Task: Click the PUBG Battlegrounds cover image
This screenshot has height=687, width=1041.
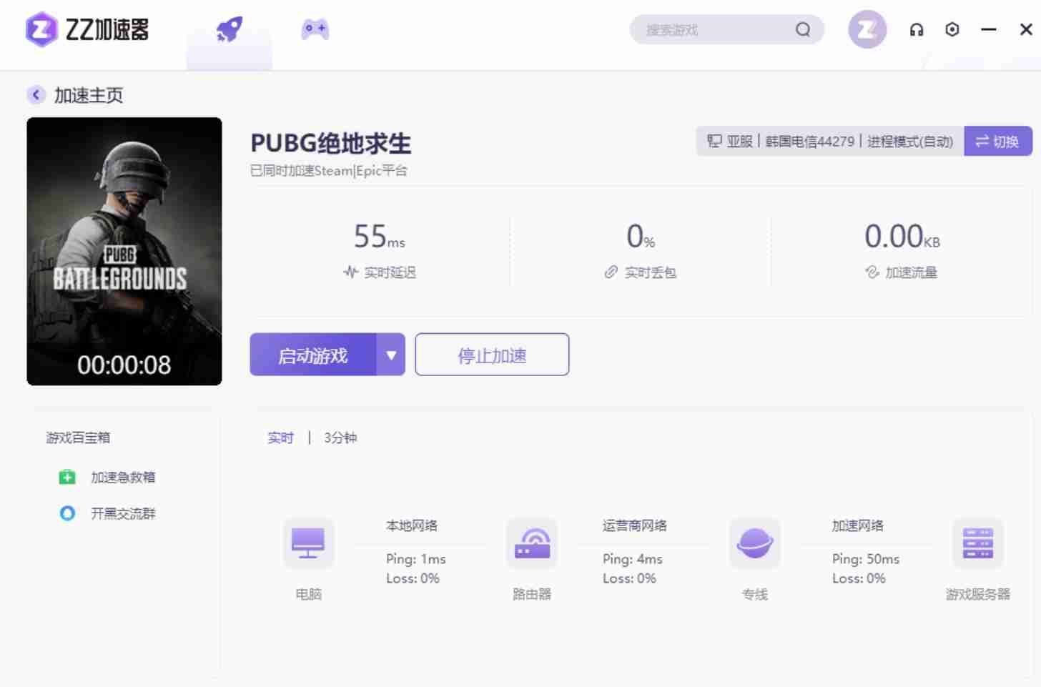Action: tap(124, 251)
